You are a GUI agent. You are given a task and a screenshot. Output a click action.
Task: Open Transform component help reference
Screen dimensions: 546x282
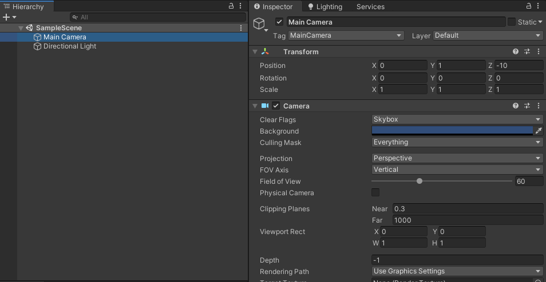coord(516,51)
